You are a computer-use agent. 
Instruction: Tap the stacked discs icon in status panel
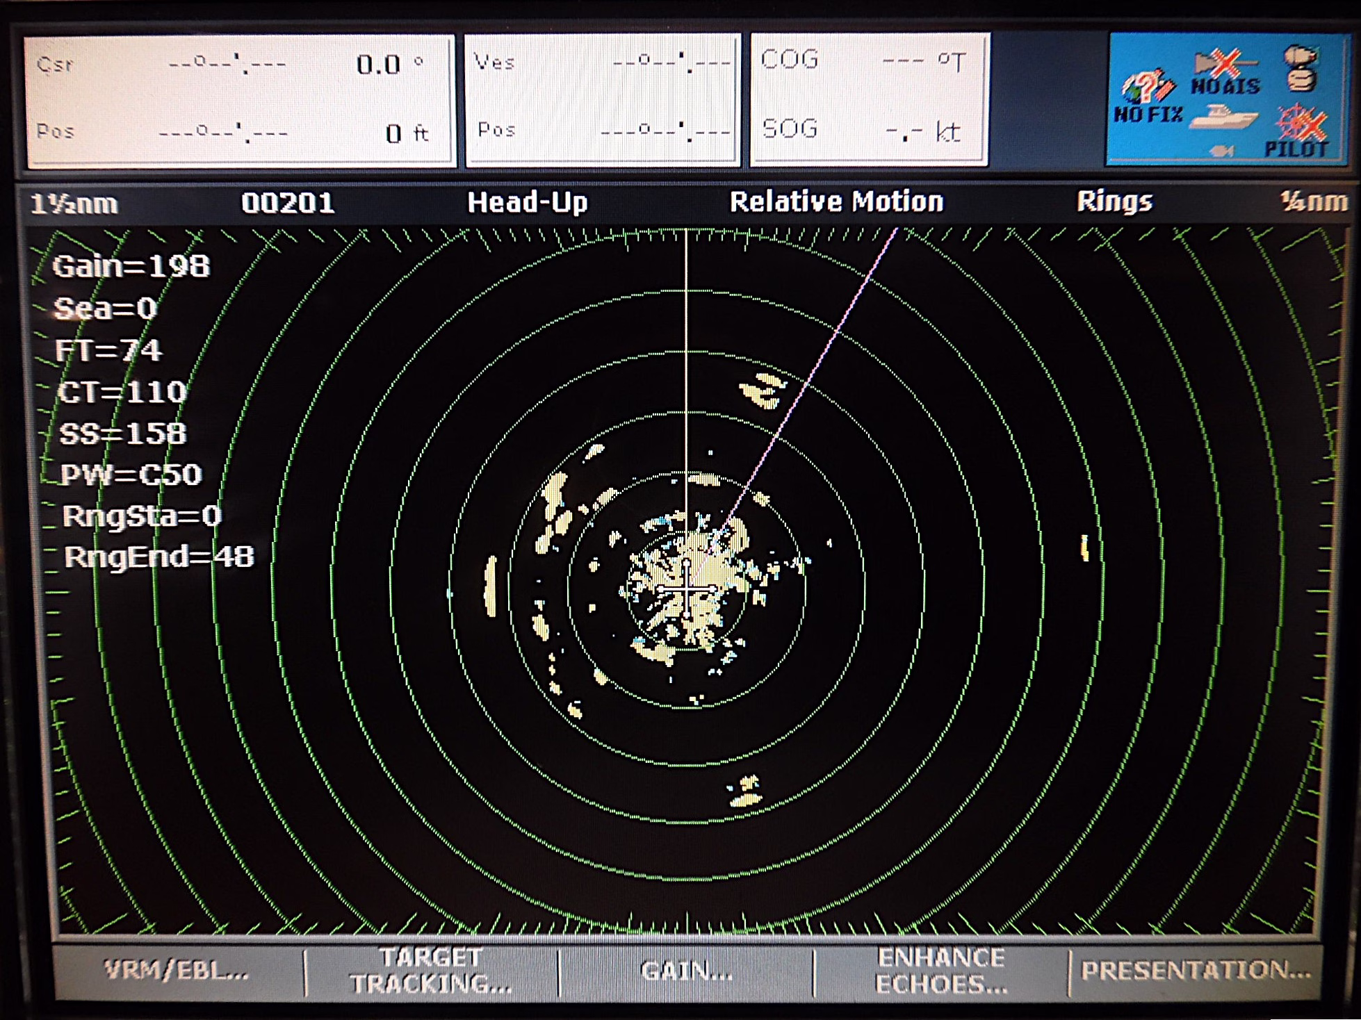point(1301,68)
